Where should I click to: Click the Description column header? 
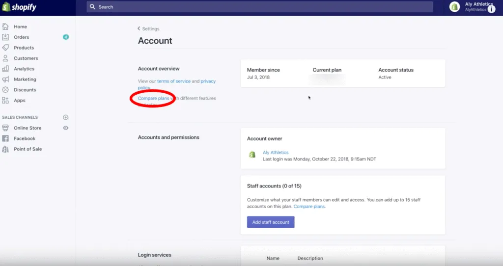(310, 258)
